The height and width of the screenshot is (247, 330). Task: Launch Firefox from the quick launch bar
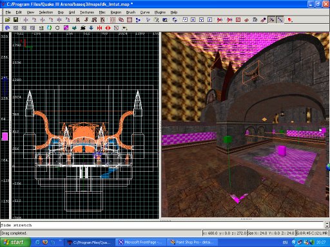[x=45, y=242]
